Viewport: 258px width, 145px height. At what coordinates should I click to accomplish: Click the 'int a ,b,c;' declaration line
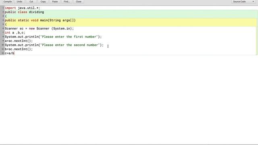(15, 33)
